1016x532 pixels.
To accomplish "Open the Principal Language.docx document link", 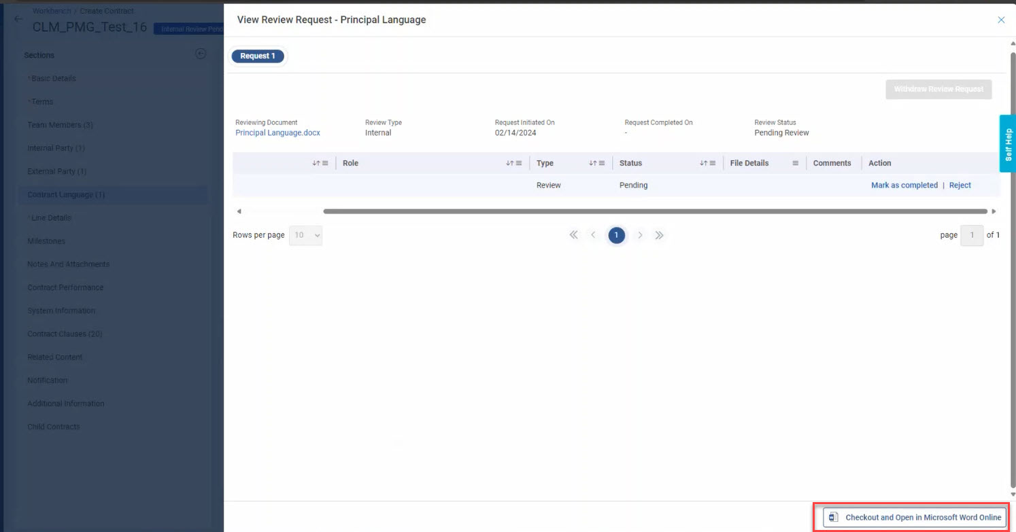I will [277, 133].
